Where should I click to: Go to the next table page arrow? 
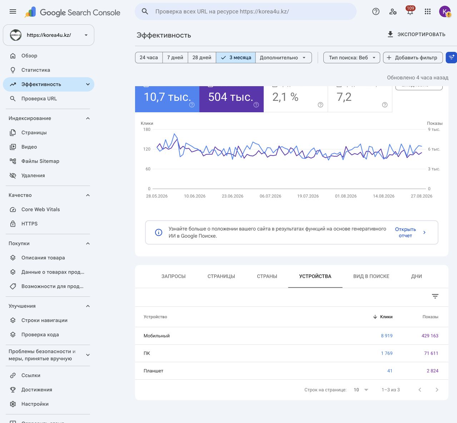[x=437, y=390]
